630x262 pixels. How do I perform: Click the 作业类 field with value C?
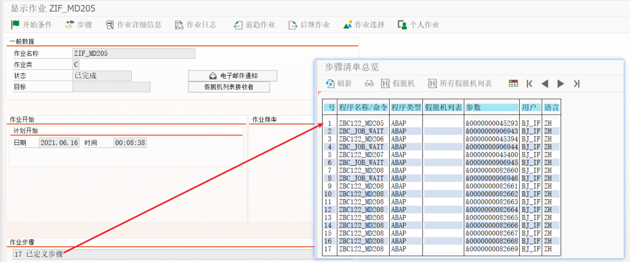click(x=76, y=65)
